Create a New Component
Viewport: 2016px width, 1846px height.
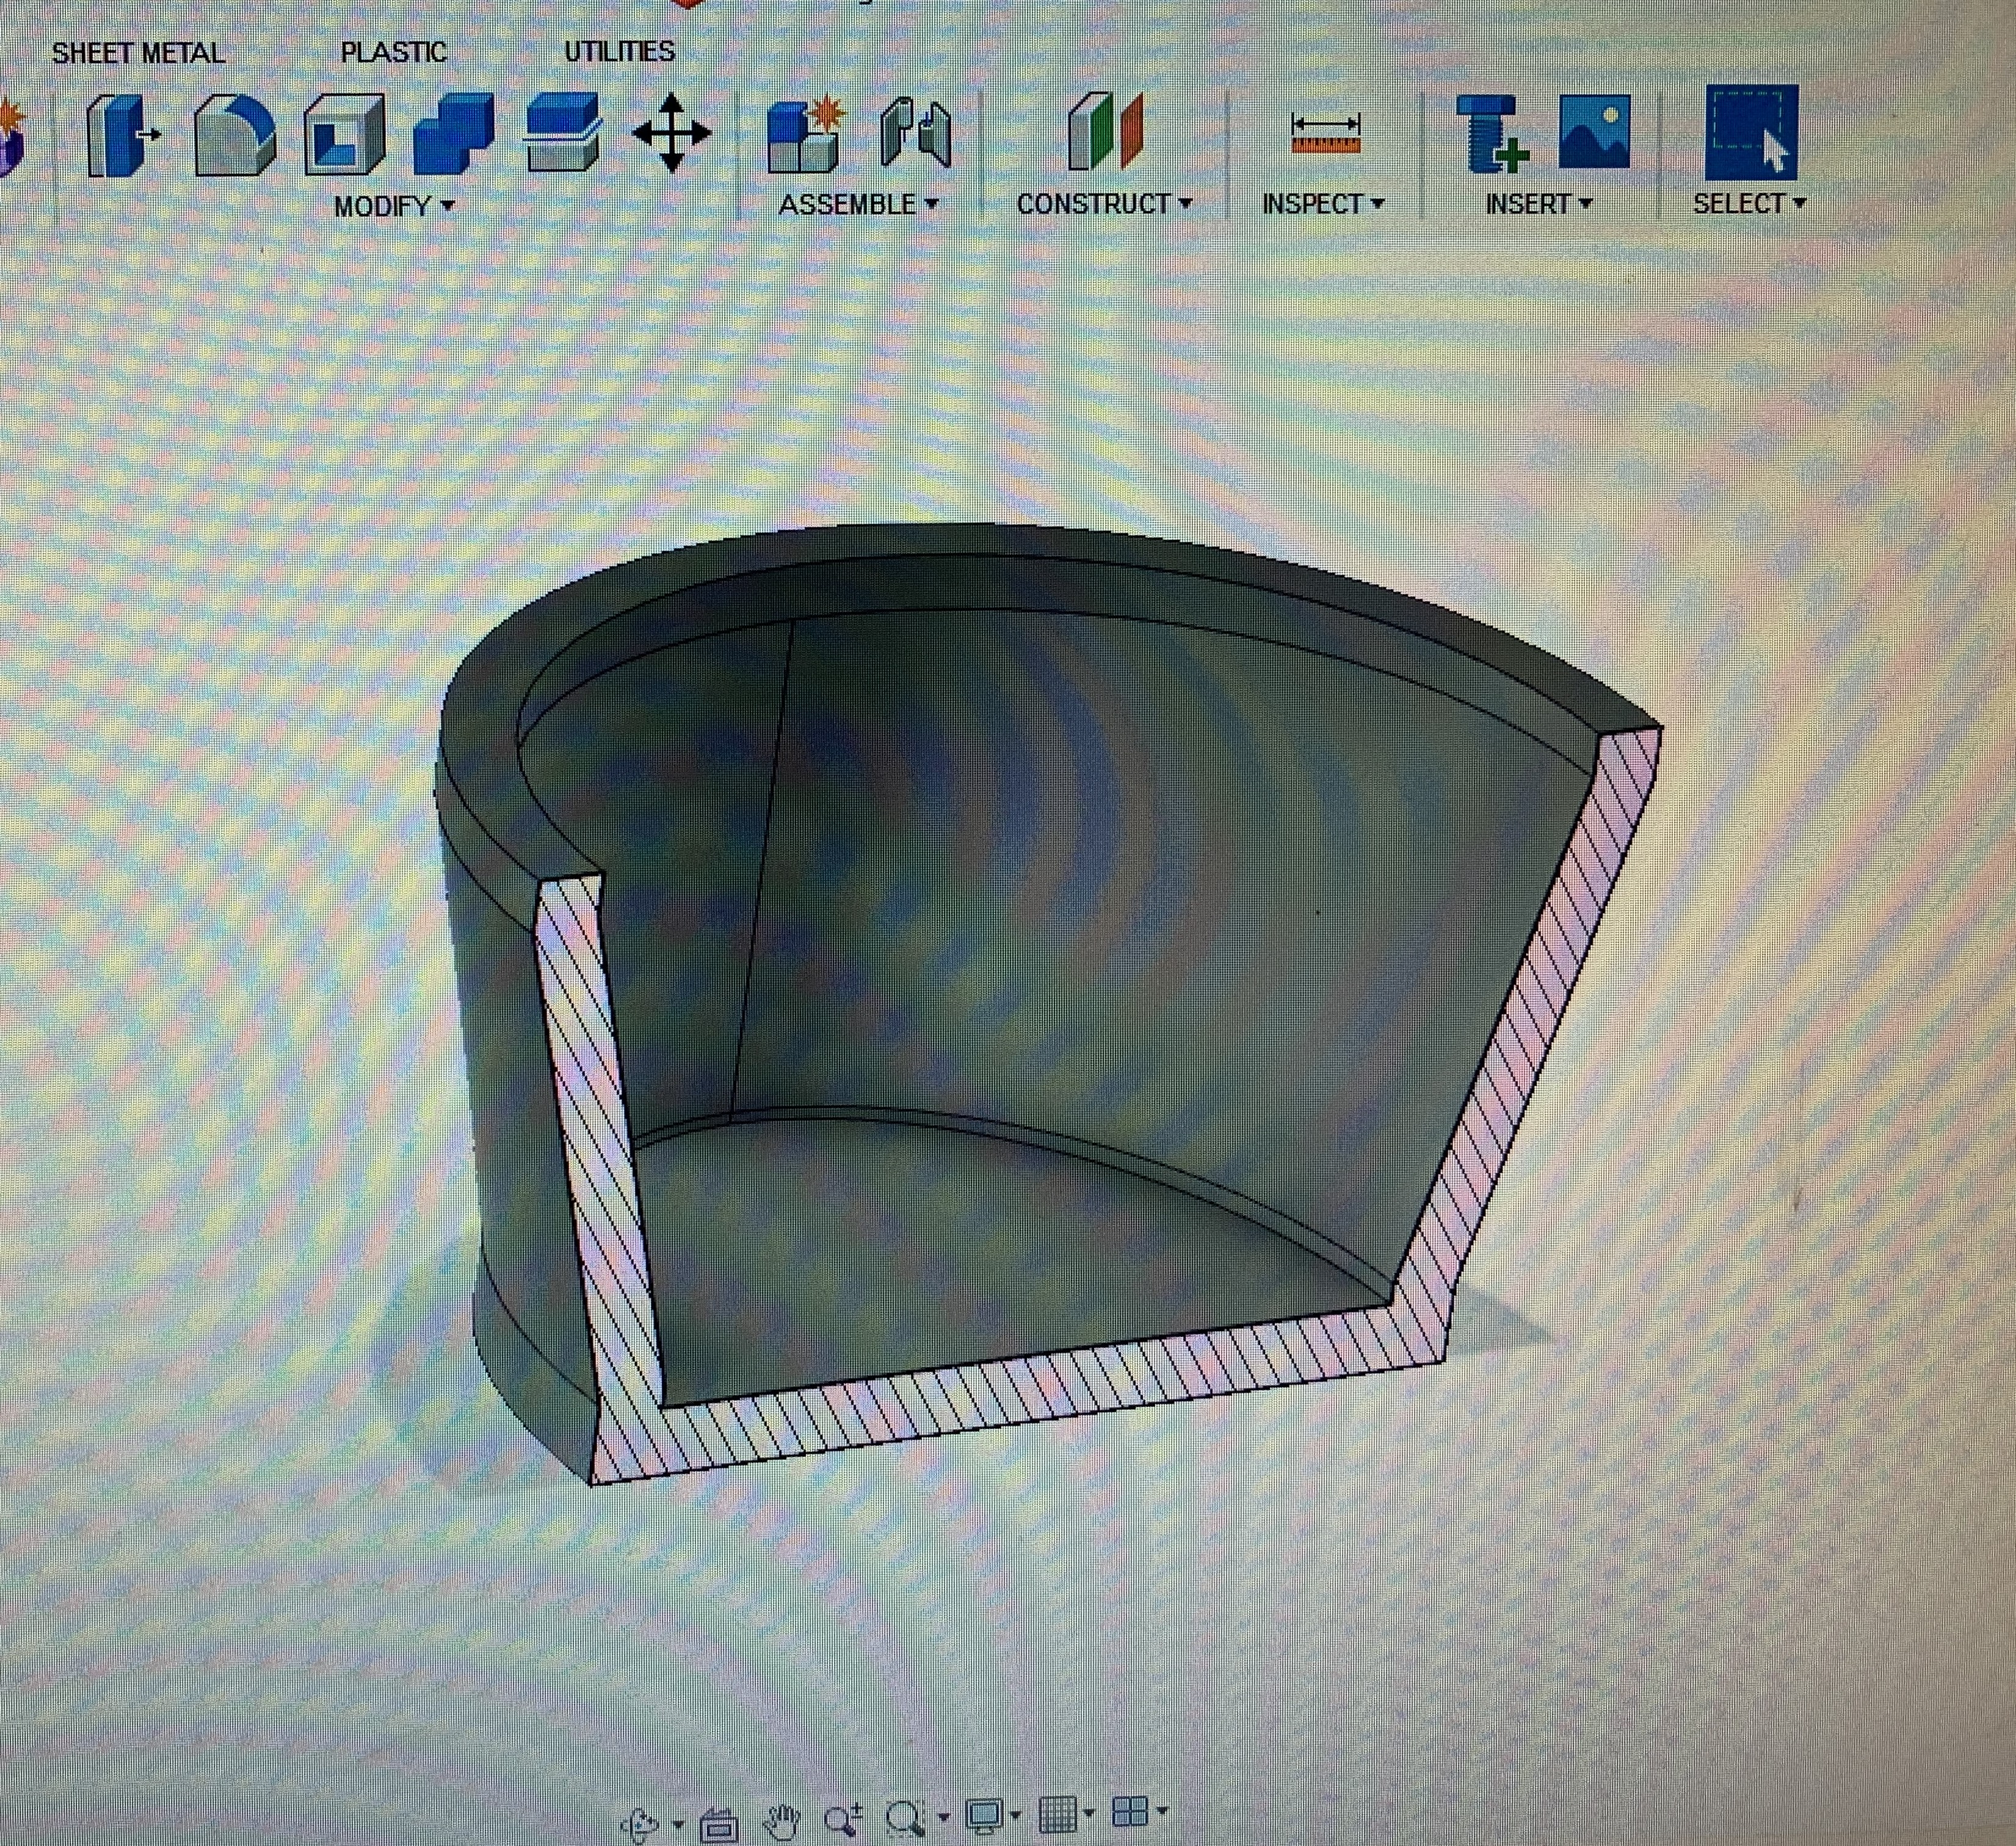tap(805, 135)
